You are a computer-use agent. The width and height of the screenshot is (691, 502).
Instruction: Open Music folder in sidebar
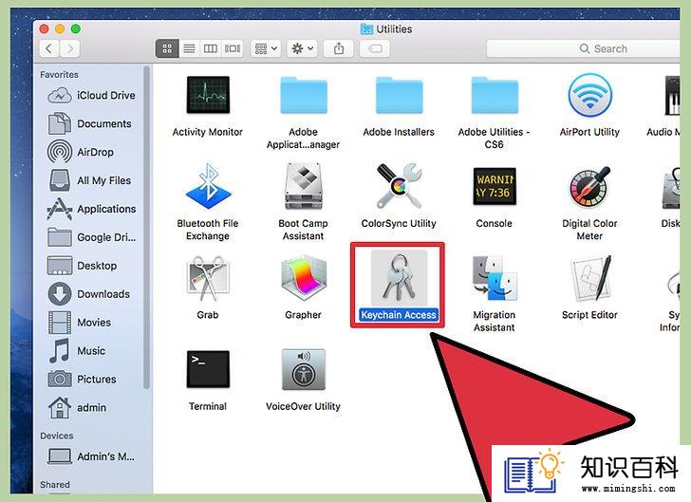coord(78,351)
